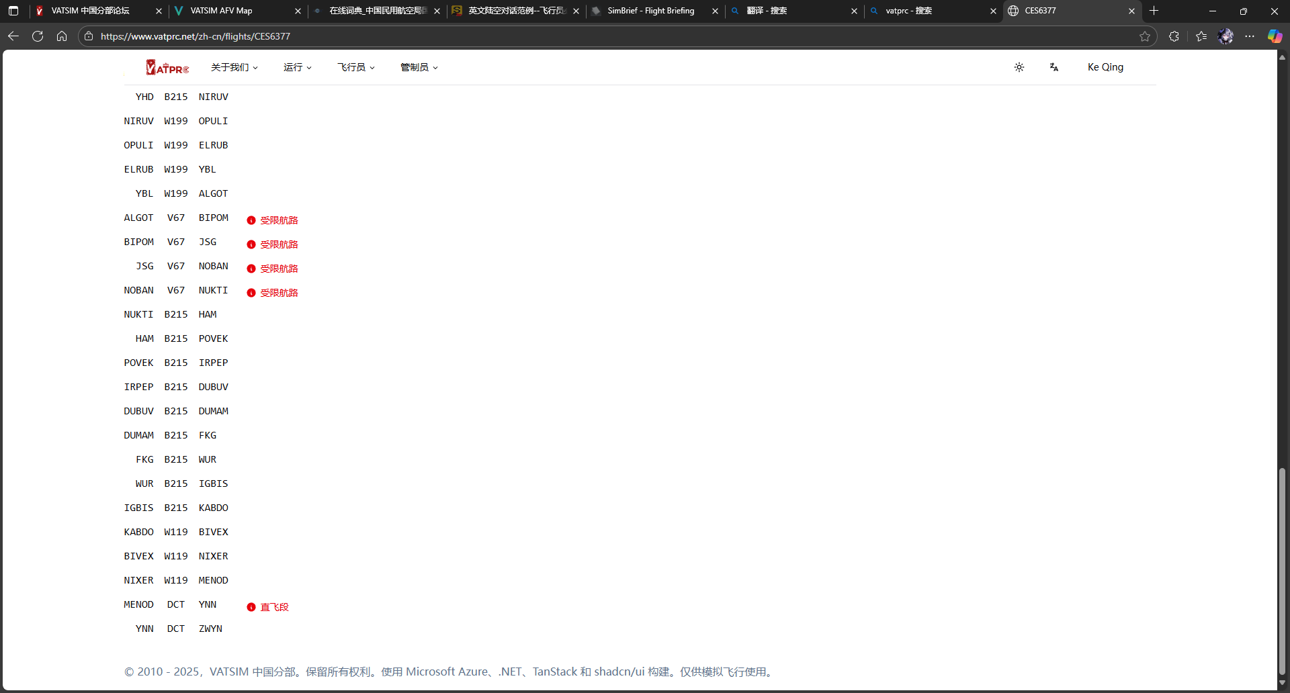The height and width of the screenshot is (693, 1290).
Task: Open the language translation switcher icon
Action: click(1053, 67)
